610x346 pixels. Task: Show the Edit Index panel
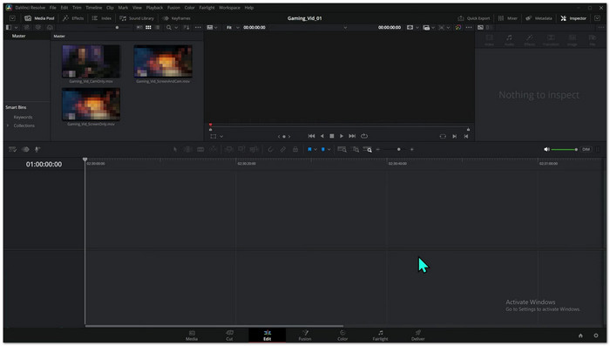tap(102, 18)
